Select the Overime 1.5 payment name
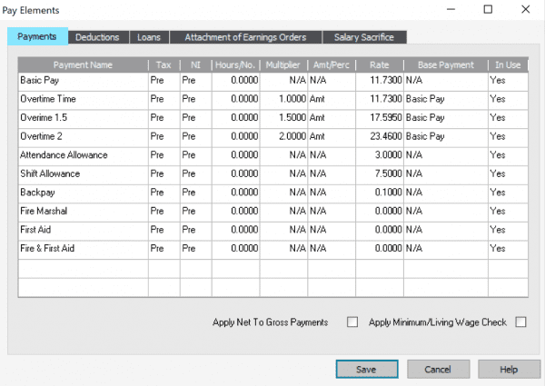 click(x=44, y=118)
